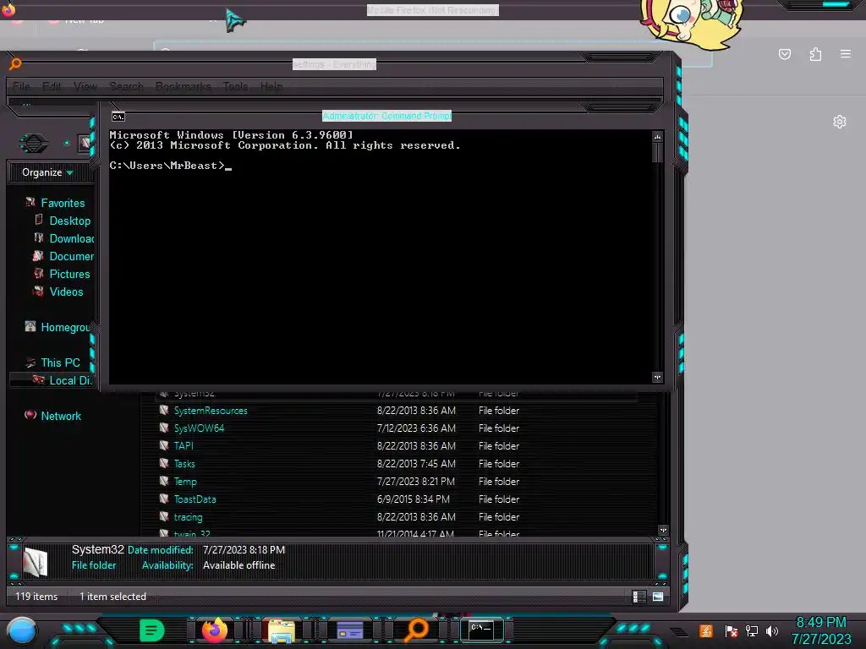Switch Explorer to details view icon
Screen dimensions: 866x649
tap(639, 597)
